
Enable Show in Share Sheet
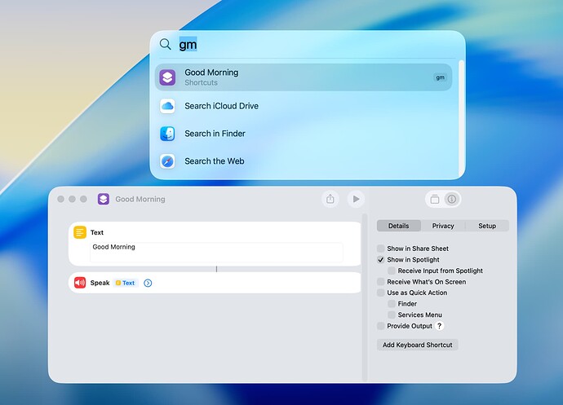pyautogui.click(x=380, y=249)
